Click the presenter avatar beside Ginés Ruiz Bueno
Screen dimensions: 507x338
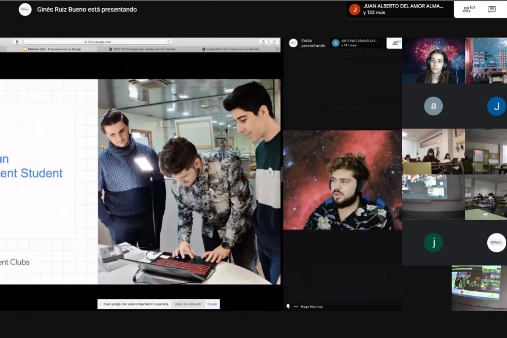click(25, 9)
